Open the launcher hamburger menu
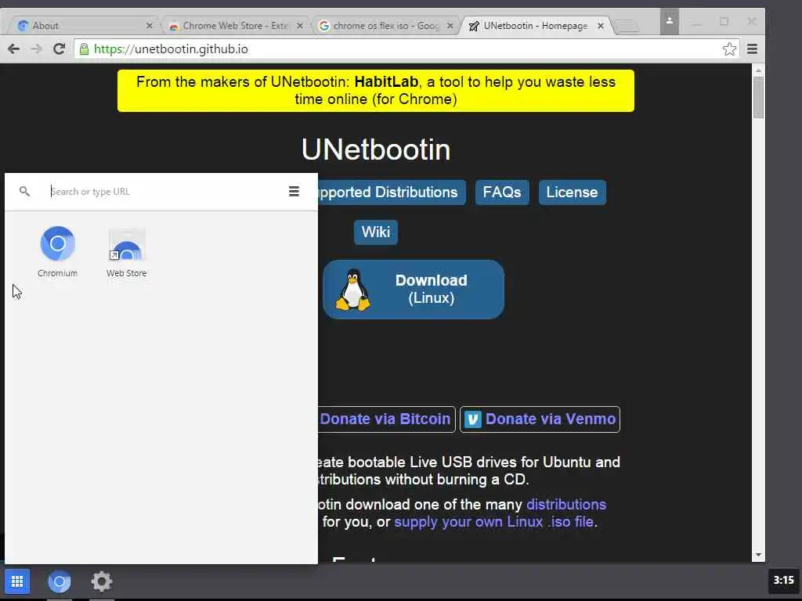This screenshot has height=601, width=802. click(294, 191)
